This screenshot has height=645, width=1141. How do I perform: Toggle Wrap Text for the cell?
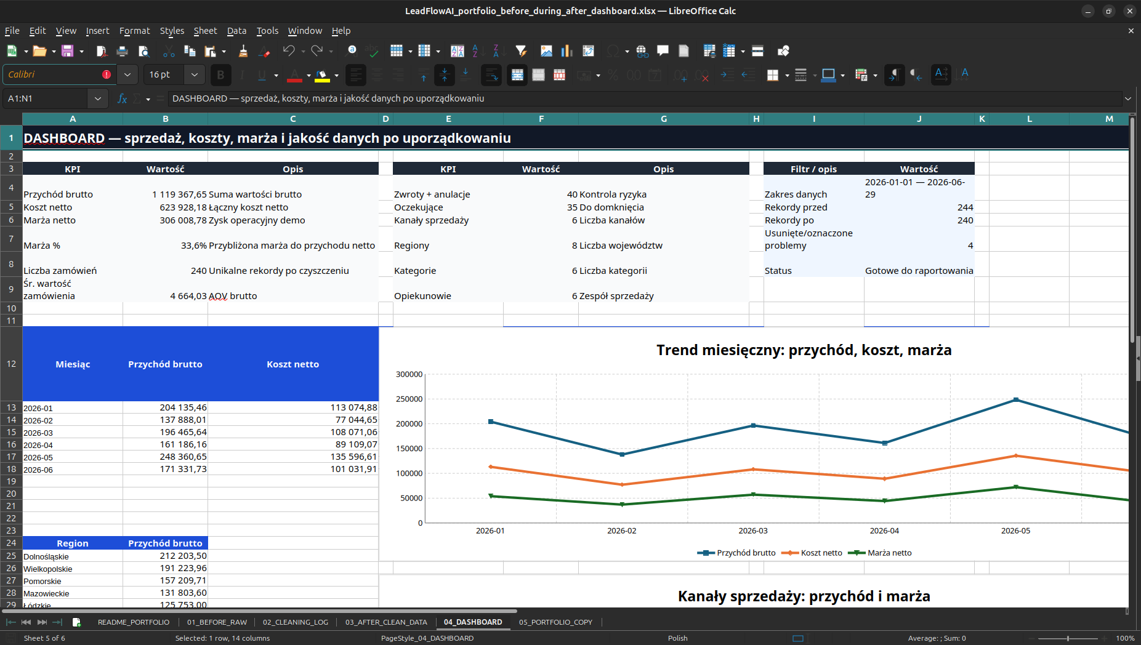(491, 75)
